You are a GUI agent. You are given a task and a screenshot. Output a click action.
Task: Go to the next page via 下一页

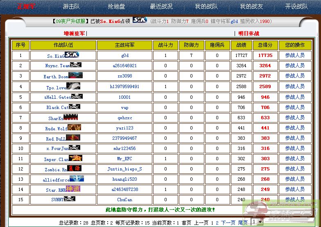click(x=228, y=222)
